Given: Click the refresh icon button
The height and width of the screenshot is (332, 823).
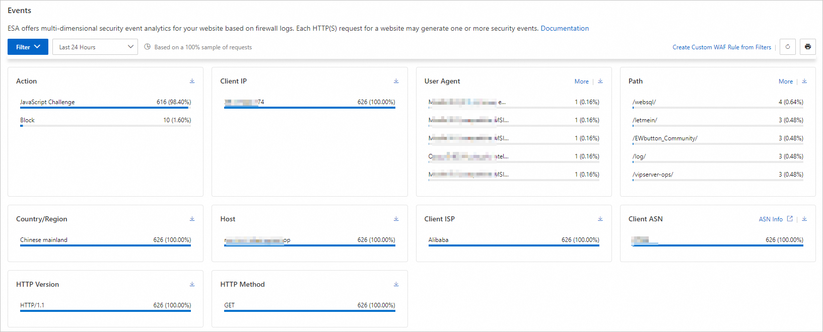Looking at the screenshot, I should tap(788, 47).
